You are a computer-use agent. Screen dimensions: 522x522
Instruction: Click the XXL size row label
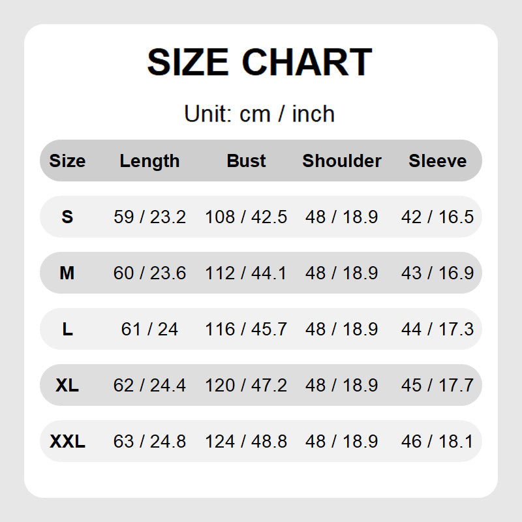pos(67,442)
